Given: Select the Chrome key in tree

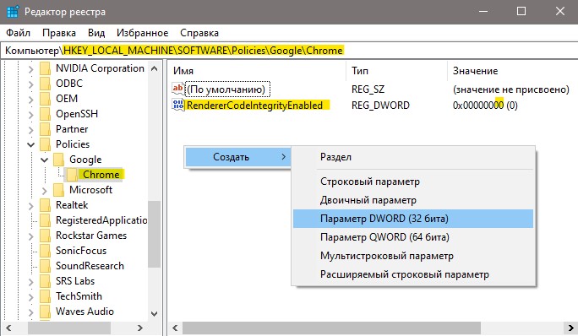Looking at the screenshot, I should pyautogui.click(x=101, y=175).
